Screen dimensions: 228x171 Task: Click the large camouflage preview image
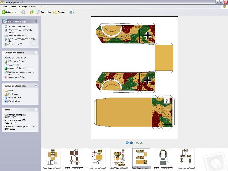pos(135,78)
